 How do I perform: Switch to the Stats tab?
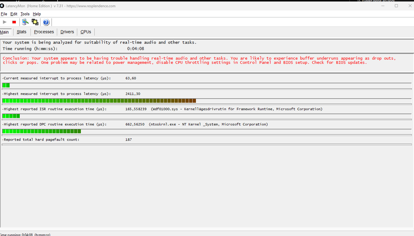(x=22, y=32)
